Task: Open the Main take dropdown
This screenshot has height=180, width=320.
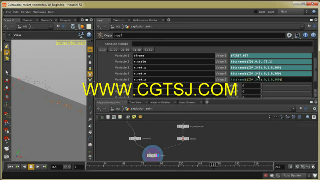Action: click(294, 12)
